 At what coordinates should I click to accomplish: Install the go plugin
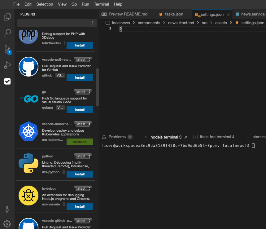coord(80,110)
